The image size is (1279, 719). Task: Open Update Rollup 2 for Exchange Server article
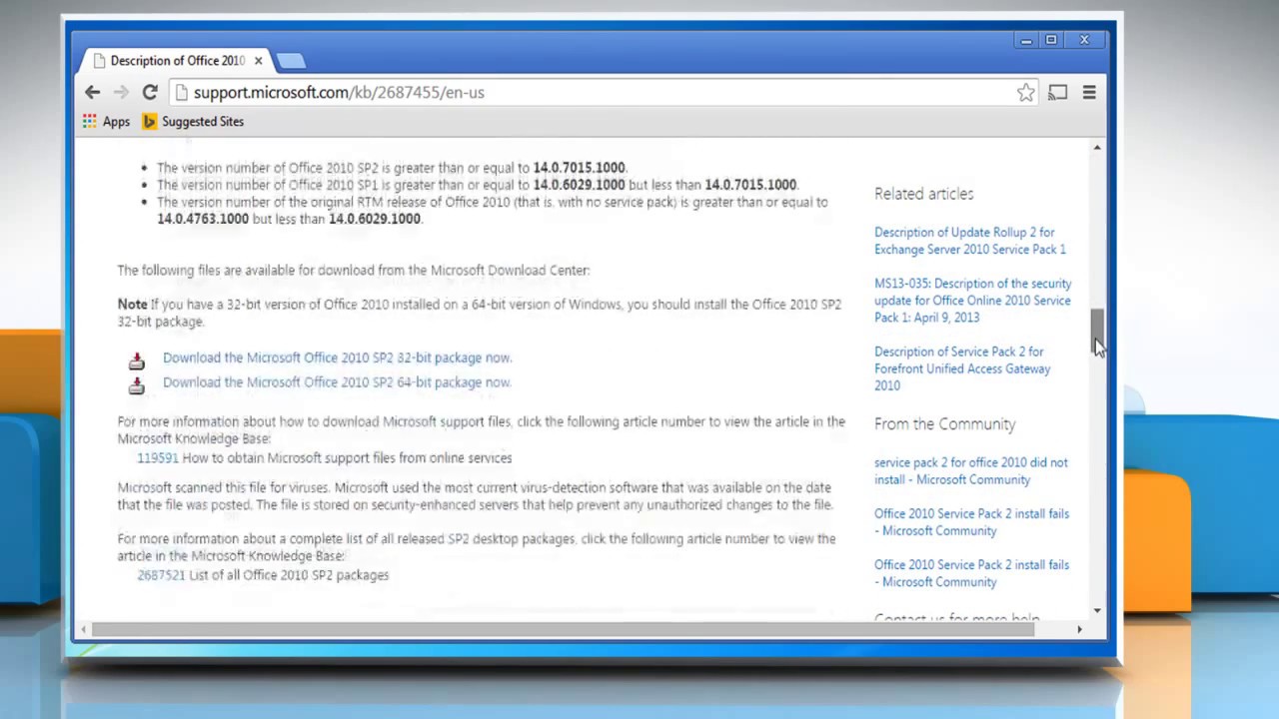969,241
